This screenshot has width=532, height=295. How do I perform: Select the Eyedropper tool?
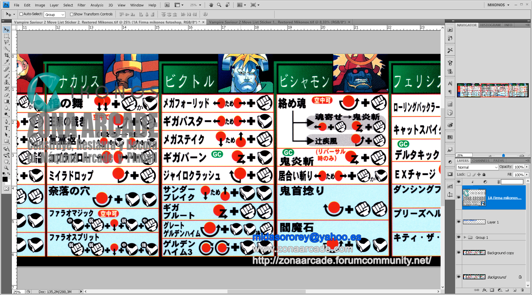6,62
